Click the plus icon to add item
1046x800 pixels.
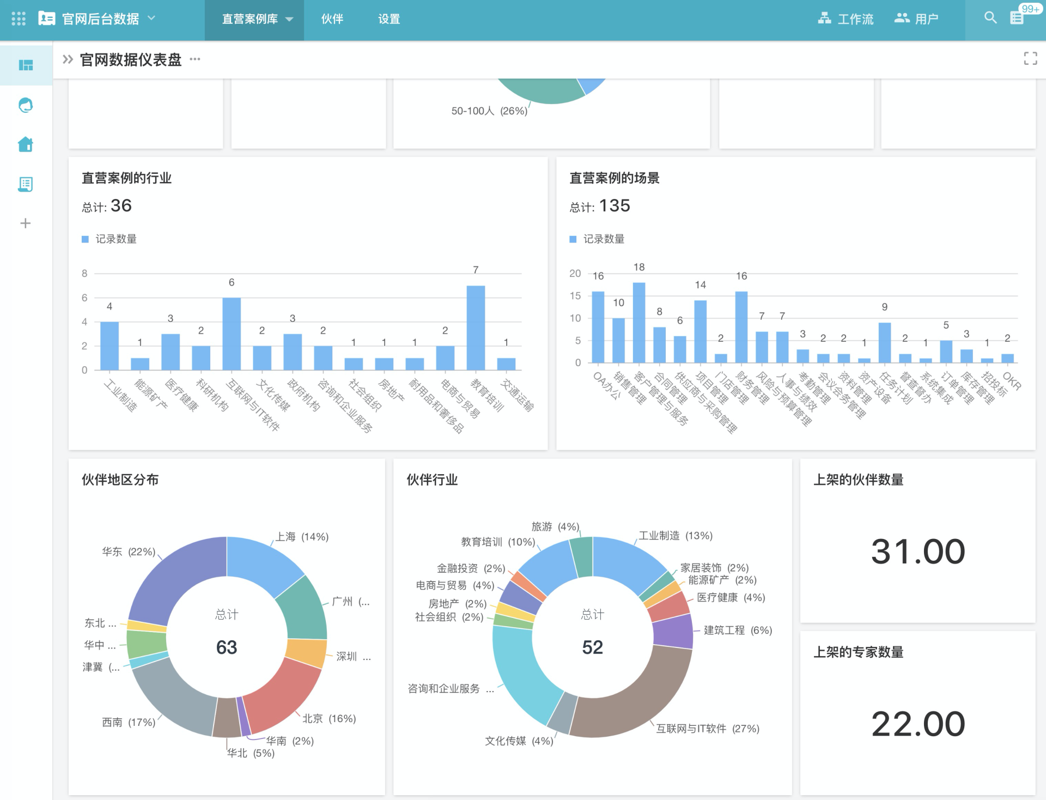pos(26,223)
